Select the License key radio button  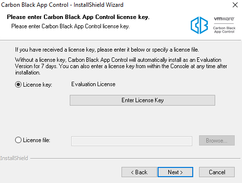[x=18, y=85]
